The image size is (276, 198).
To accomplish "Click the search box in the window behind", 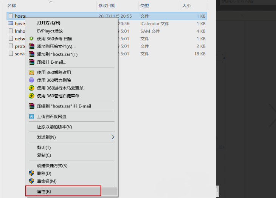I will 248,2.
